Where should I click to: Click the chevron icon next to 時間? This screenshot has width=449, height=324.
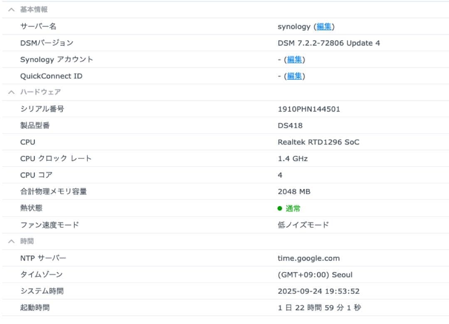point(11,241)
